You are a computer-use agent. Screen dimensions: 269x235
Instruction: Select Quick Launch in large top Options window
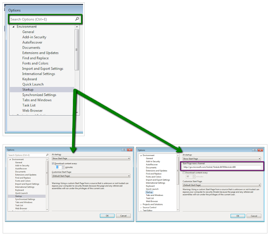coord(33,84)
